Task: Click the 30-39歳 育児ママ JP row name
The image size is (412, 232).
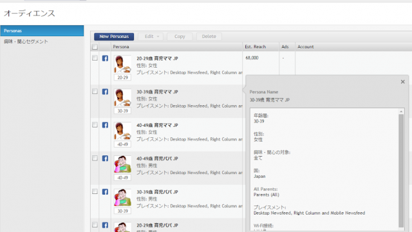Action: [157, 92]
